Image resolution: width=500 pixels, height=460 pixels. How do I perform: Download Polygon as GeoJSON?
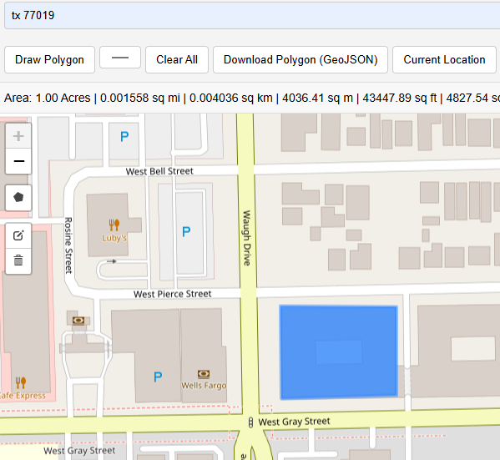pyautogui.click(x=301, y=59)
